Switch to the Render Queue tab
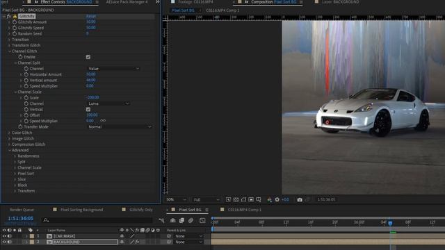 pos(22,210)
